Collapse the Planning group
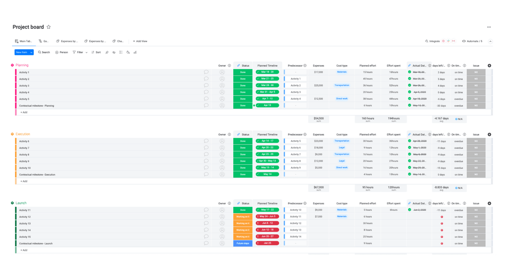506x277 pixels. pyautogui.click(x=12, y=65)
